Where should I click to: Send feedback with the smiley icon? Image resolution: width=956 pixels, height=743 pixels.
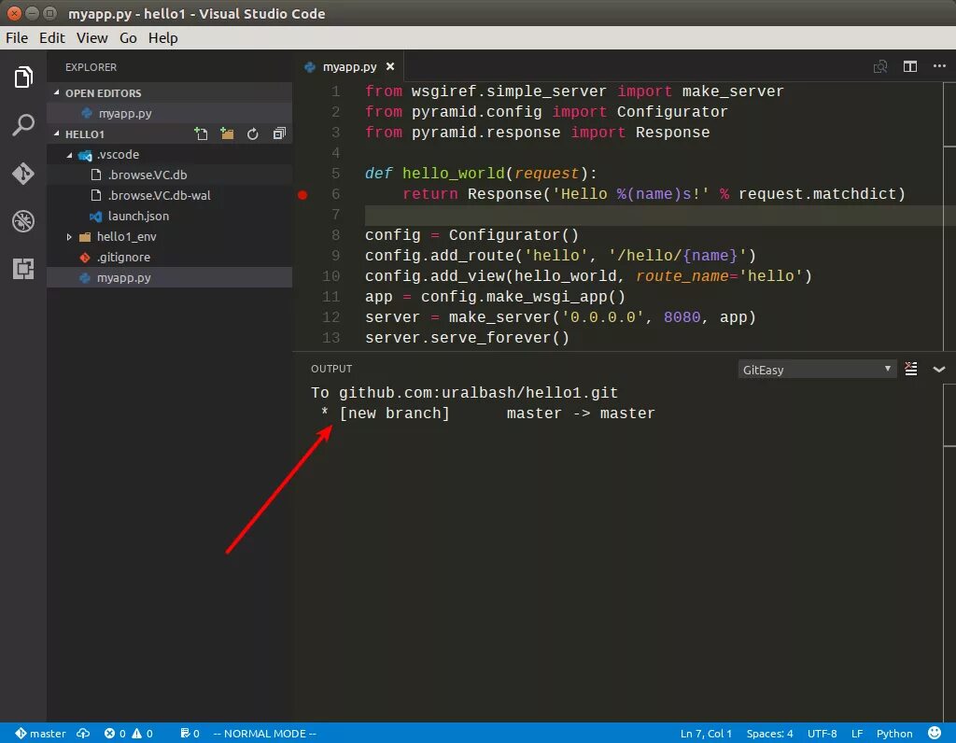[x=934, y=733]
